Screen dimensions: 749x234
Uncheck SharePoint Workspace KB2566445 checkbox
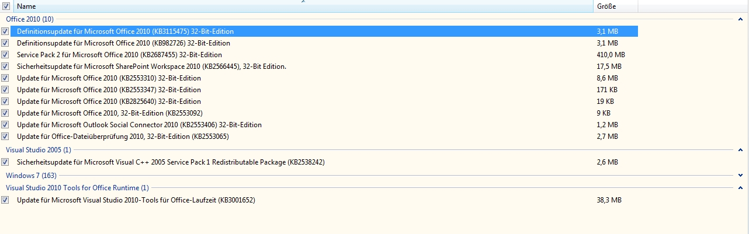[x=5, y=67]
